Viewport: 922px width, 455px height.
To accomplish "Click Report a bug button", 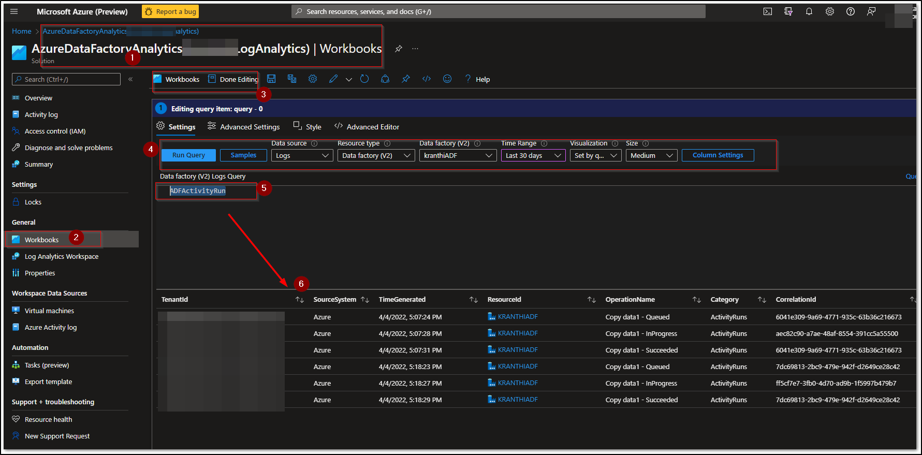I will tap(170, 11).
